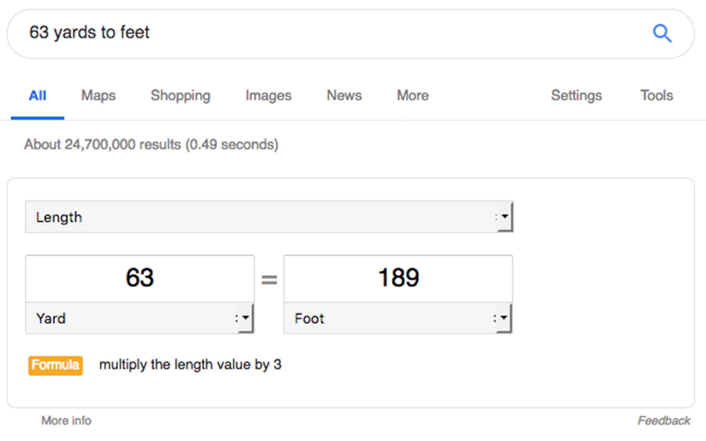The image size is (706, 441).
Task: Expand the Yard unit dropdown
Action: (x=140, y=318)
